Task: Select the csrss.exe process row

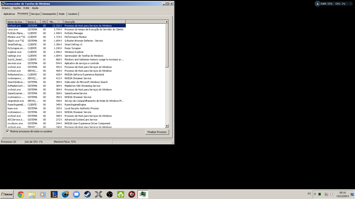Action: [66, 29]
